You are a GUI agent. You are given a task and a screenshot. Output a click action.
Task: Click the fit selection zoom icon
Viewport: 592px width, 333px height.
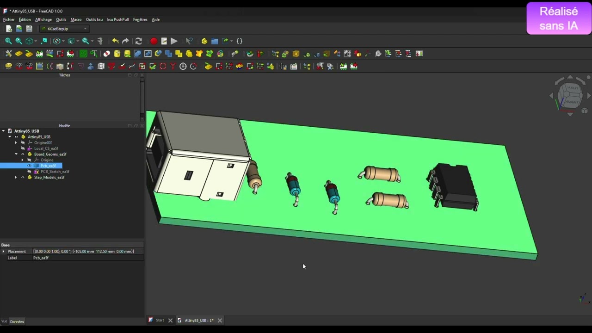tap(19, 41)
